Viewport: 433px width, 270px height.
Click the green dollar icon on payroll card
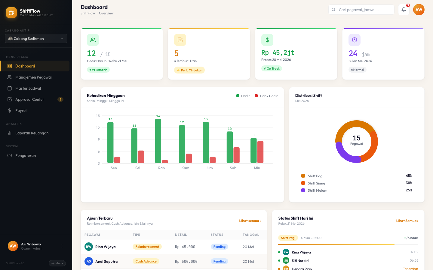(267, 40)
